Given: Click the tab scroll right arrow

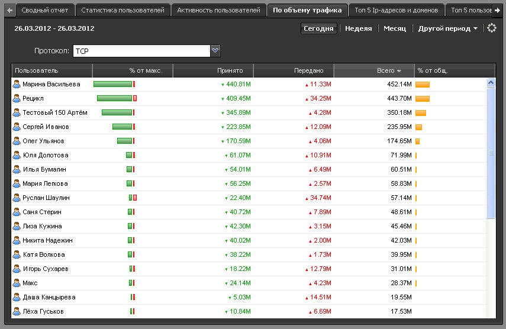Looking at the screenshot, I should coord(497,10).
